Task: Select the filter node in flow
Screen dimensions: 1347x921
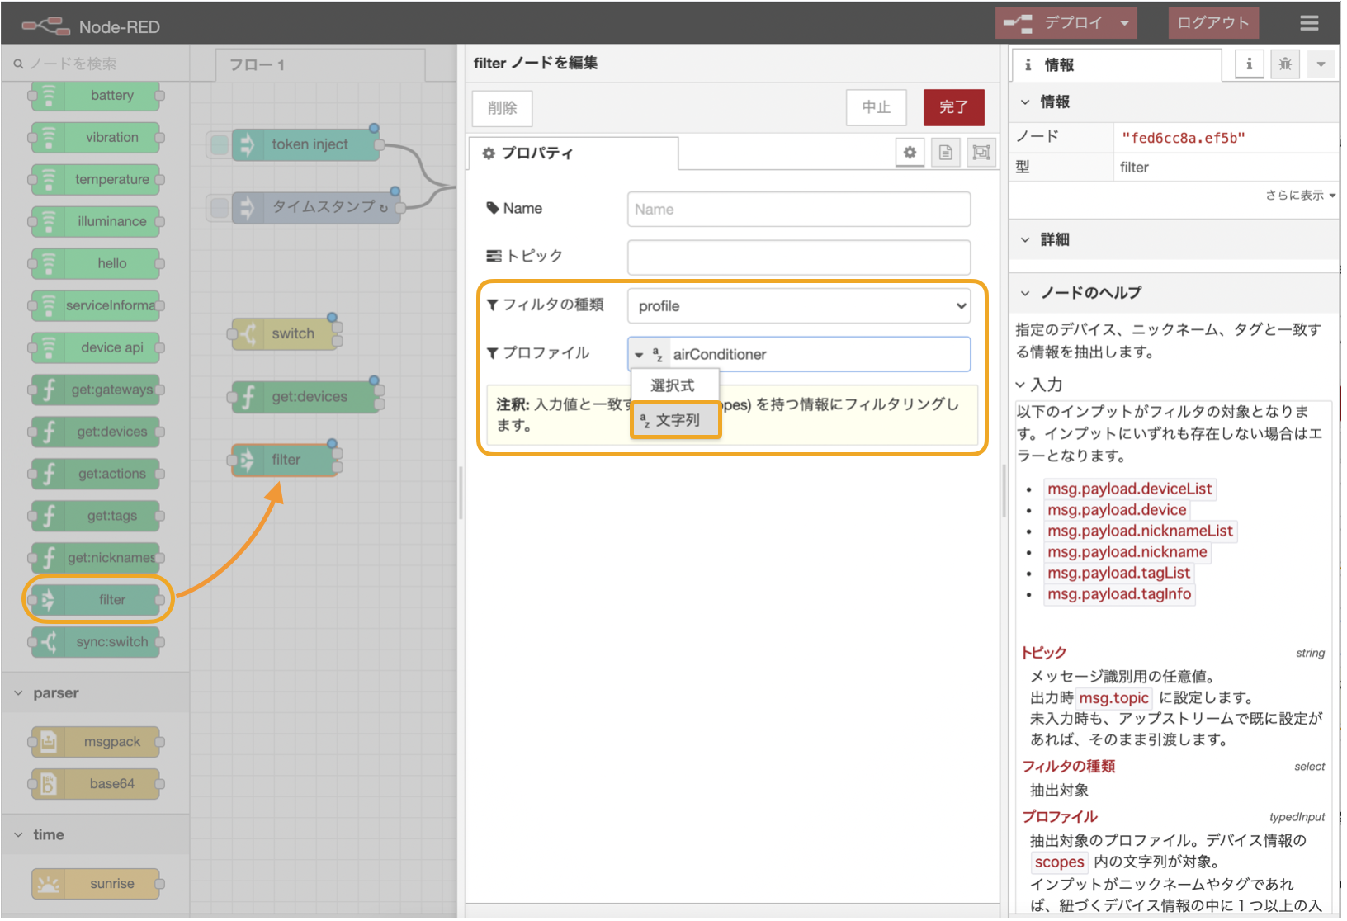Action: 286,460
